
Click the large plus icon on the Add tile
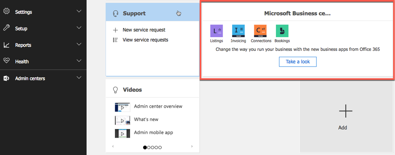point(346,111)
